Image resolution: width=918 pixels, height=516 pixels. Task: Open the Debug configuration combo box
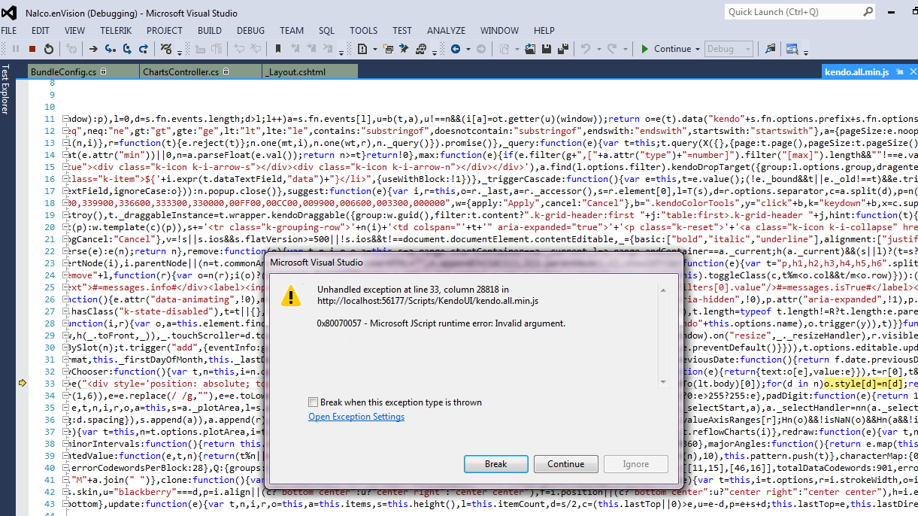729,49
